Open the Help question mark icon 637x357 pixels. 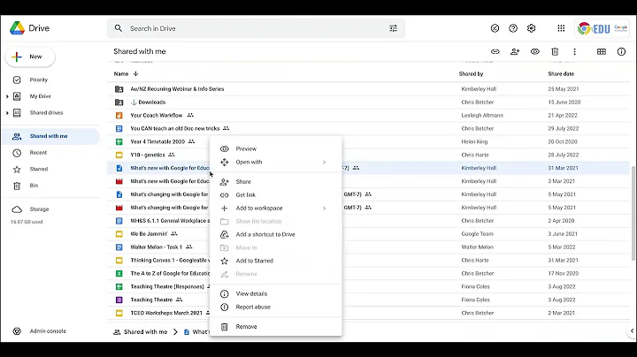click(x=513, y=28)
